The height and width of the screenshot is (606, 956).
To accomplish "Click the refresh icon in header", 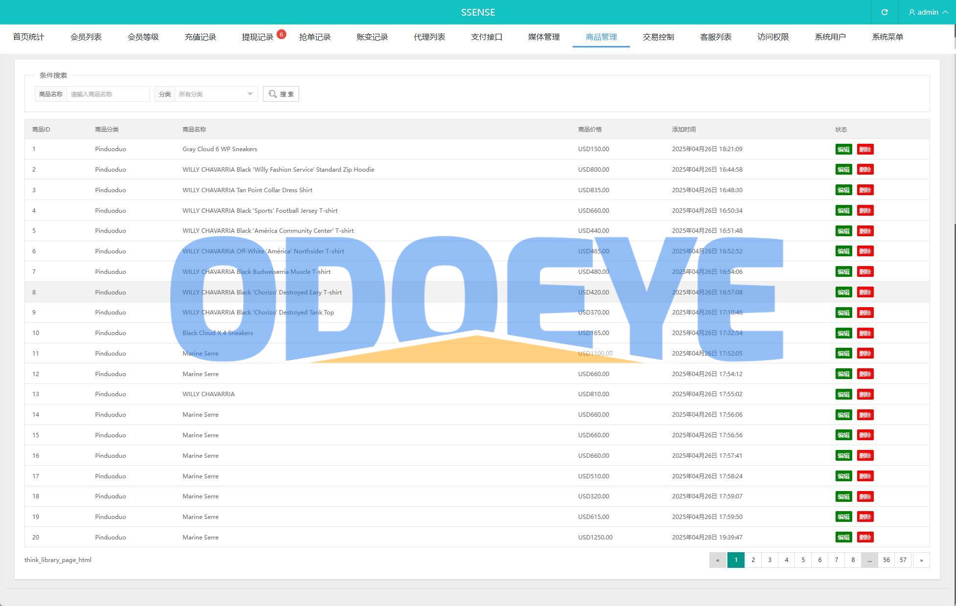I will 884,12.
